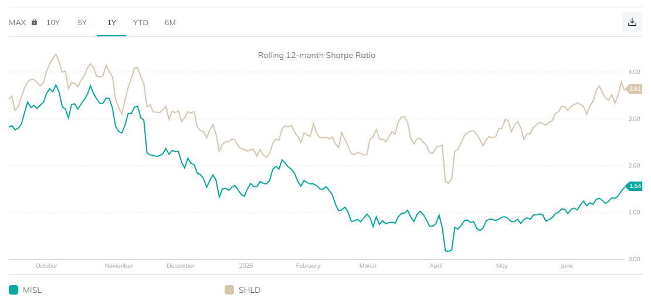Choose the YTD range tab
Screen dimensions: 651x301
141,22
